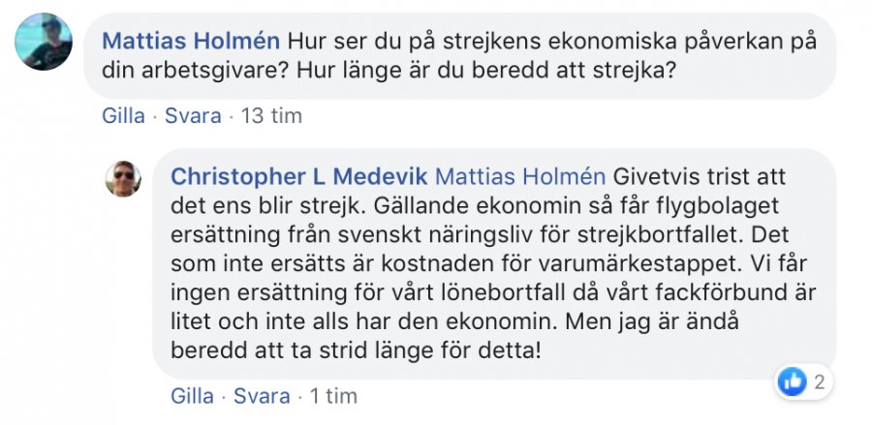872x425 pixels.
Task: Click Svara under Mattias Holmén's comment
Action: (193, 116)
